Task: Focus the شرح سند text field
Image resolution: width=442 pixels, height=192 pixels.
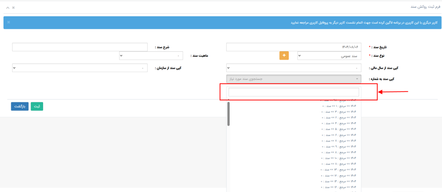Action: click(x=80, y=47)
